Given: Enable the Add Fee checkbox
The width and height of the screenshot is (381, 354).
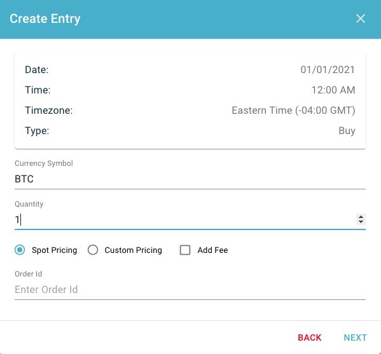Looking at the screenshot, I should click(x=185, y=250).
